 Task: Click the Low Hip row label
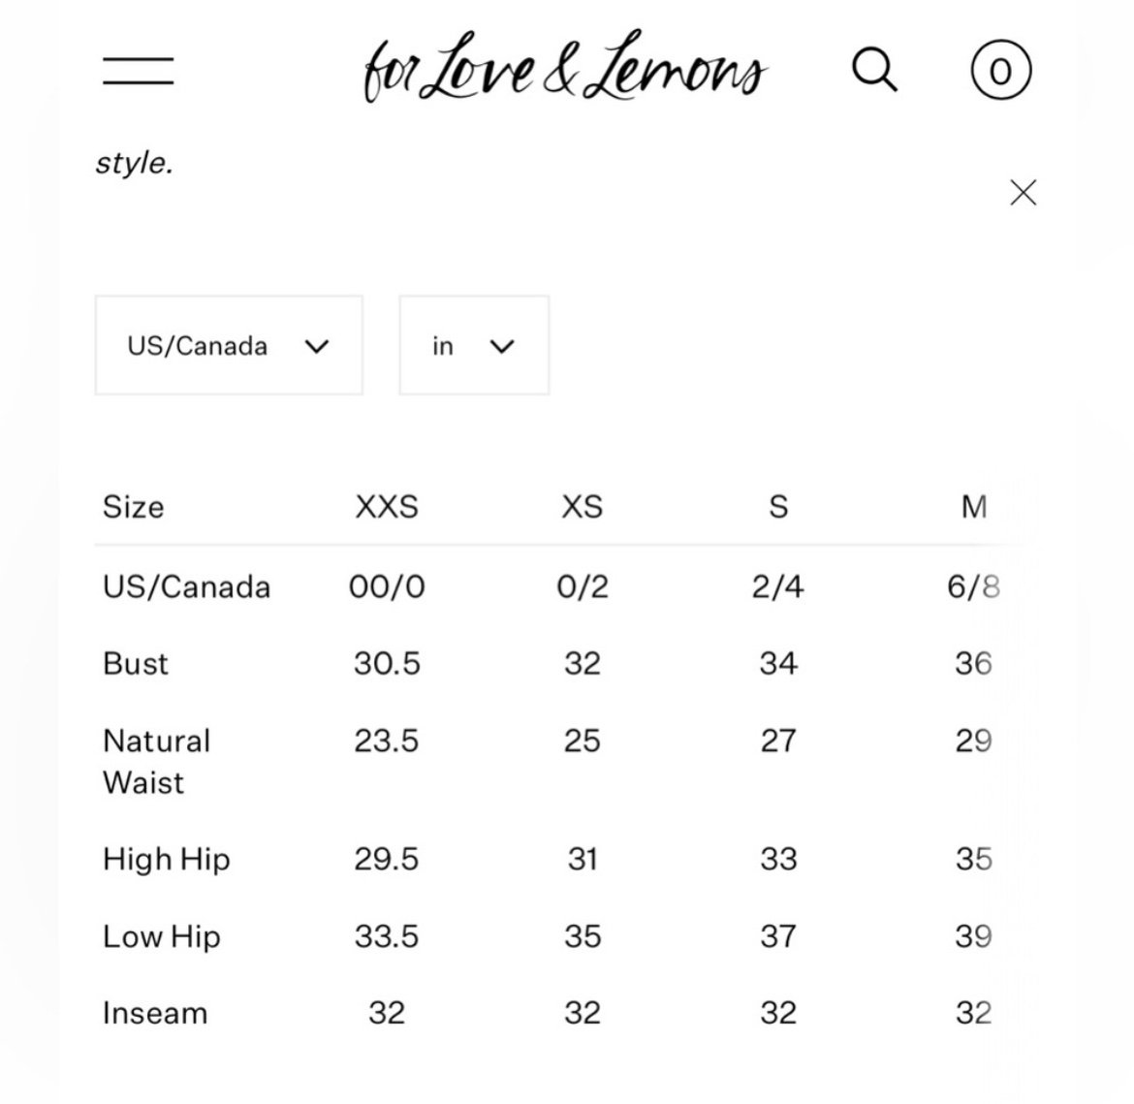point(161,936)
